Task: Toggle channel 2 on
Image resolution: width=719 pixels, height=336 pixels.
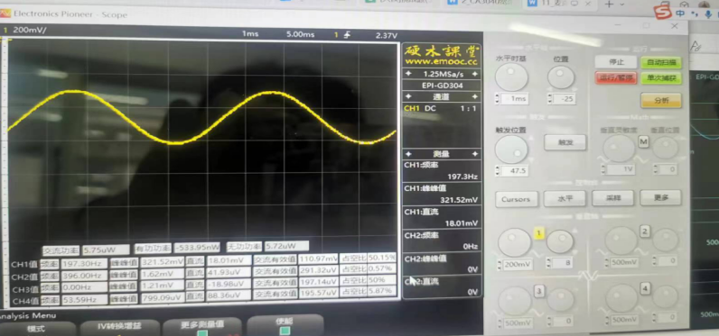Action: coord(645,232)
